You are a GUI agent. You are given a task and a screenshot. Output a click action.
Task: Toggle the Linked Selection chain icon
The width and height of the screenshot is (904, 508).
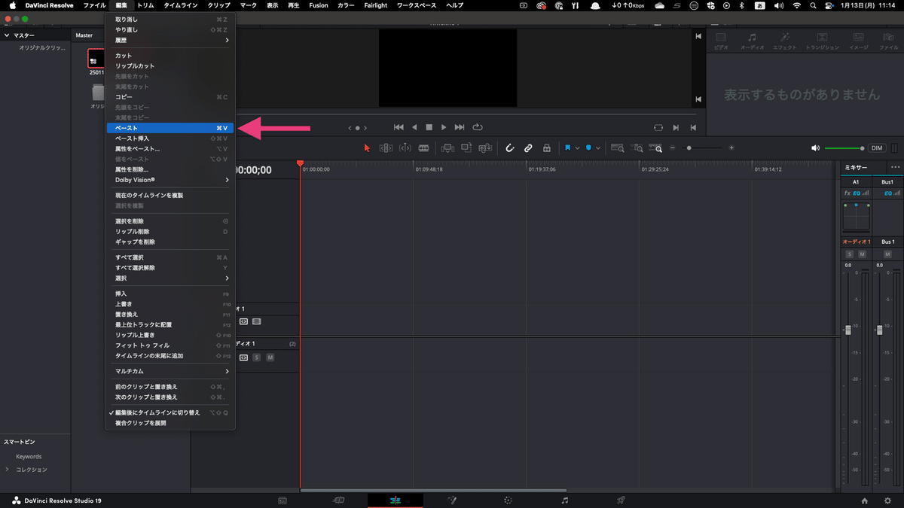pos(528,148)
